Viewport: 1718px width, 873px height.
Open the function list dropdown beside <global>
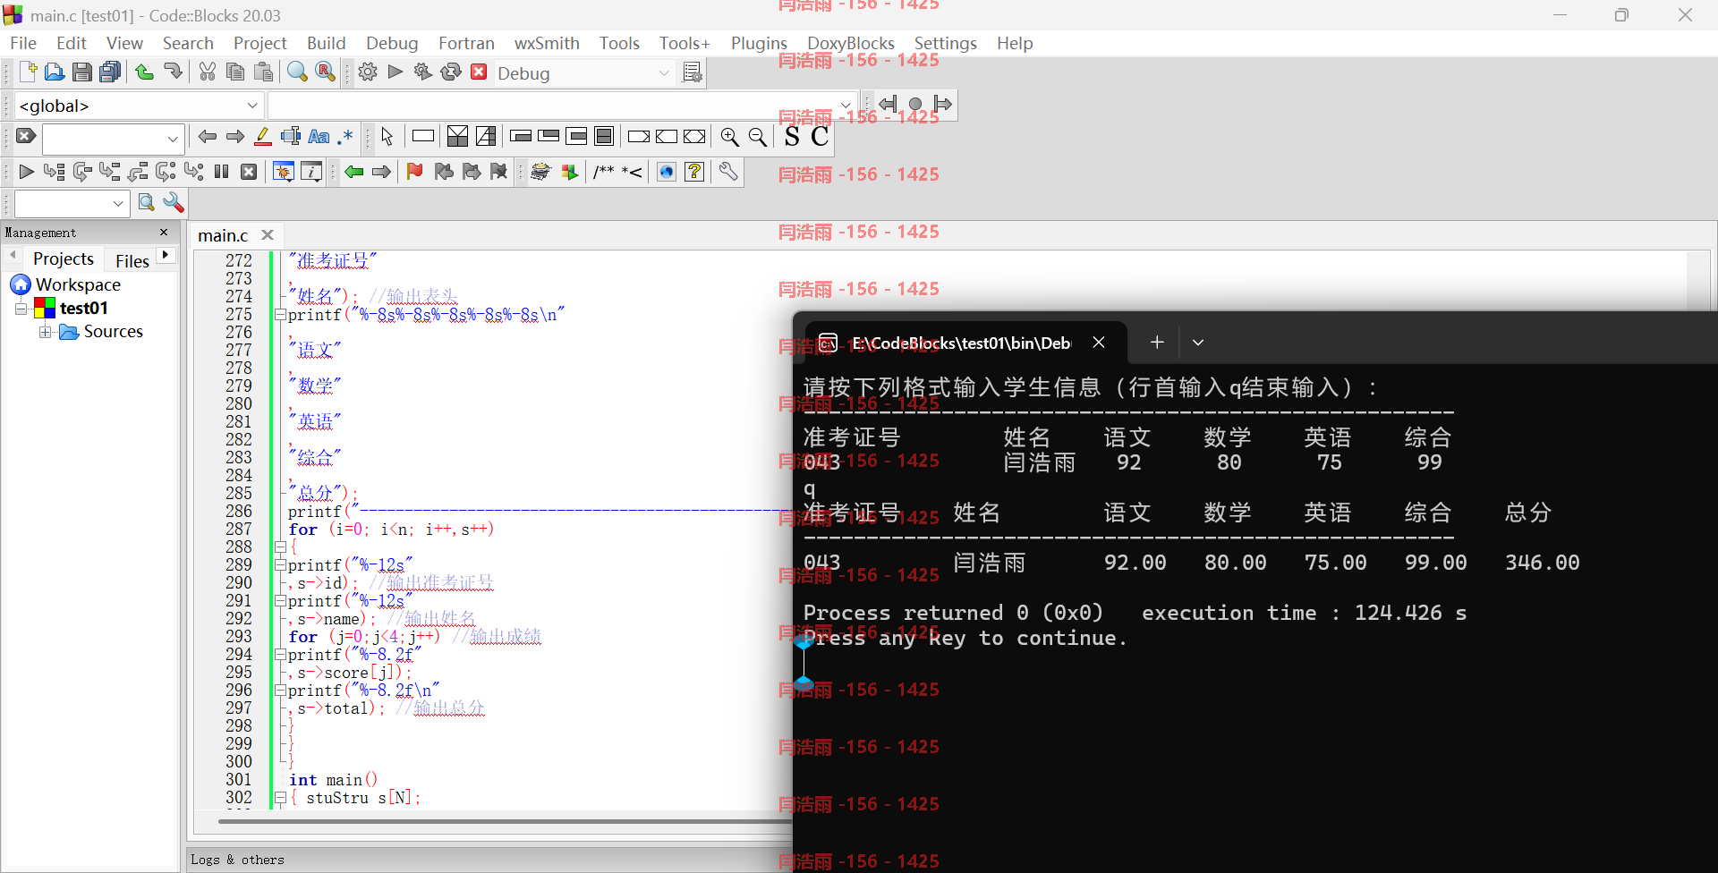click(846, 106)
